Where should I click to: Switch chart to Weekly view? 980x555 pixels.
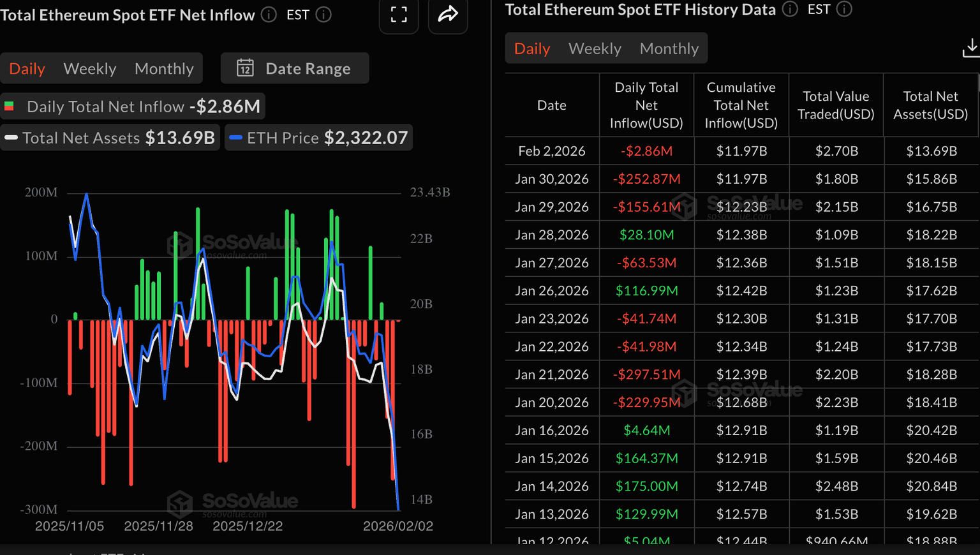coord(90,69)
